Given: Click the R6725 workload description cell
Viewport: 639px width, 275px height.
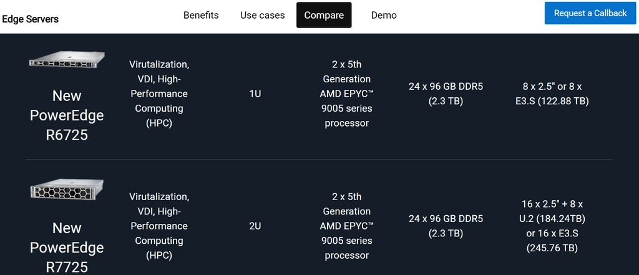Looking at the screenshot, I should pyautogui.click(x=159, y=94).
